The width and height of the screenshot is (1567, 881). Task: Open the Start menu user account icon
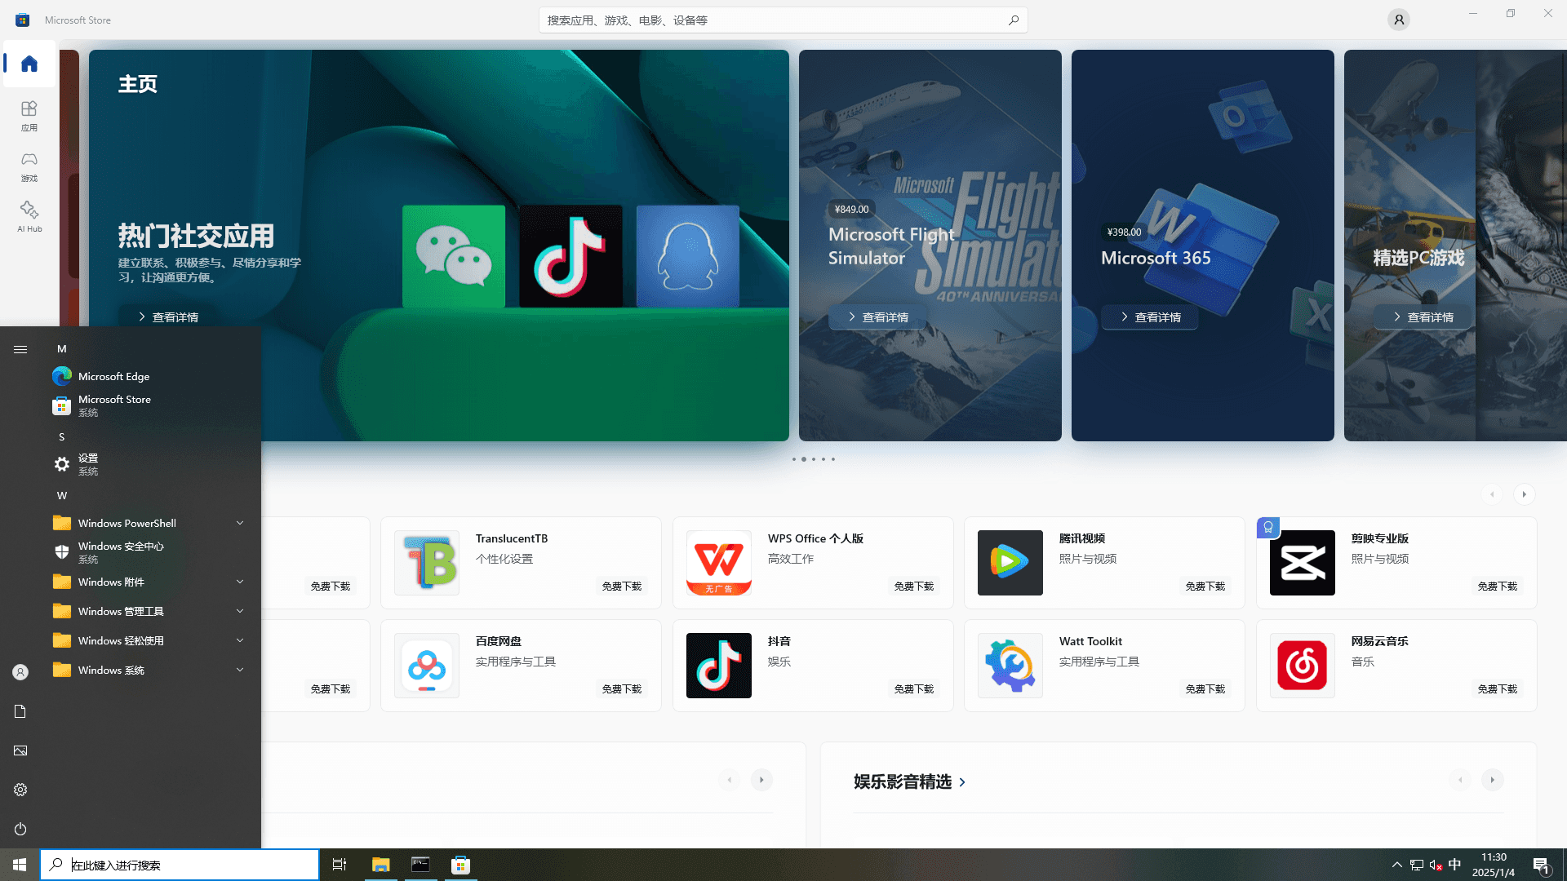pos(20,672)
